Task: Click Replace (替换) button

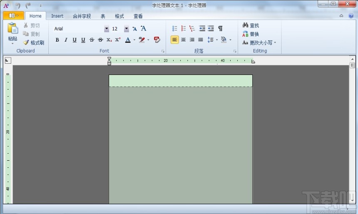Action: coord(251,34)
